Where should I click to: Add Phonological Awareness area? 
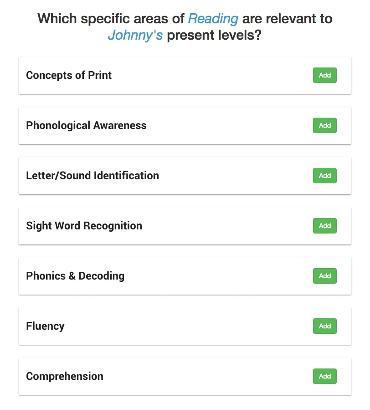[324, 125]
